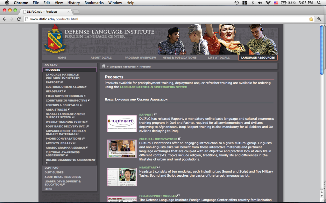Click the Language Resources breadcrumb link
This screenshot has width=326, height=203.
123,67
